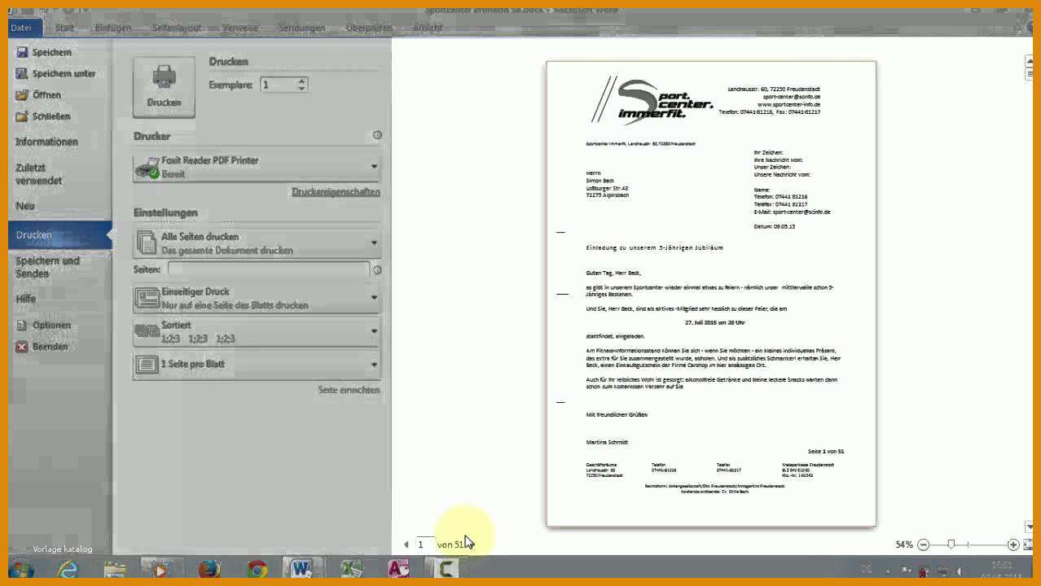The image size is (1041, 586).
Task: Click the zoom out minus button
Action: (923, 544)
